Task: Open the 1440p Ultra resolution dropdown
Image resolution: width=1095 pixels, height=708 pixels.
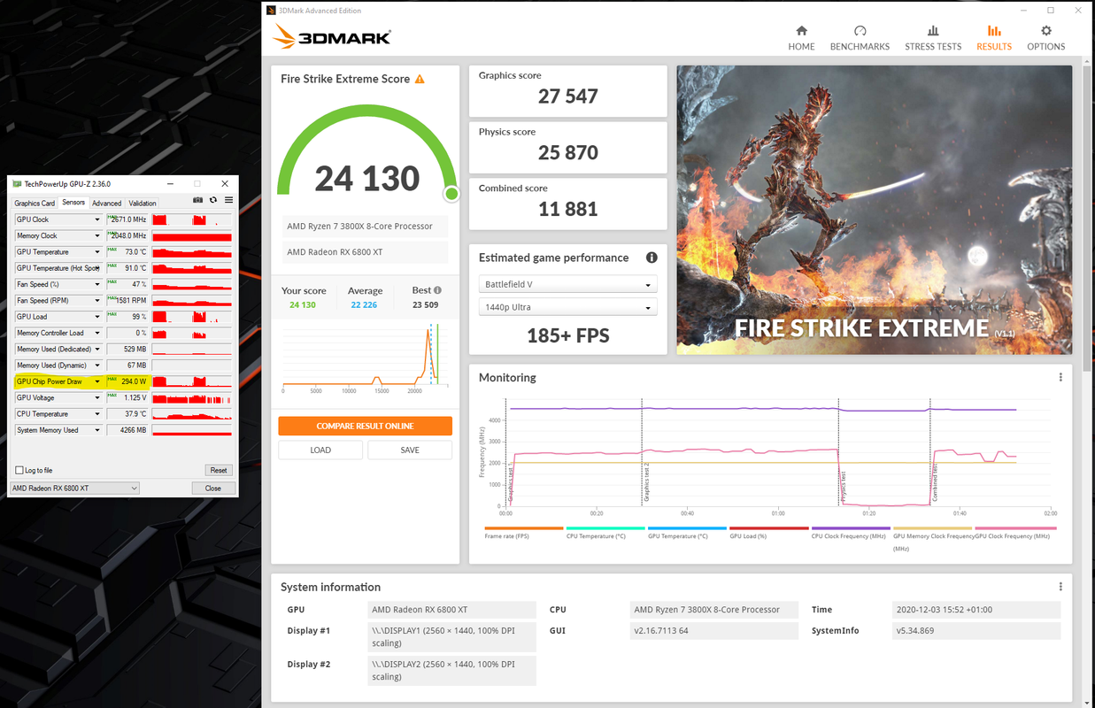Action: pos(567,307)
